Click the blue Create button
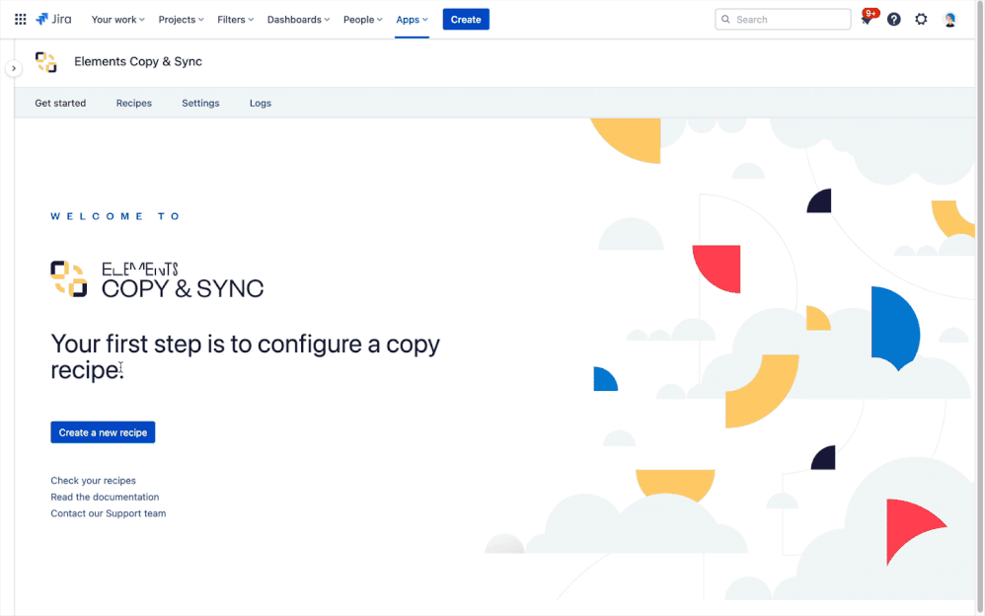This screenshot has width=985, height=616. pyautogui.click(x=466, y=20)
